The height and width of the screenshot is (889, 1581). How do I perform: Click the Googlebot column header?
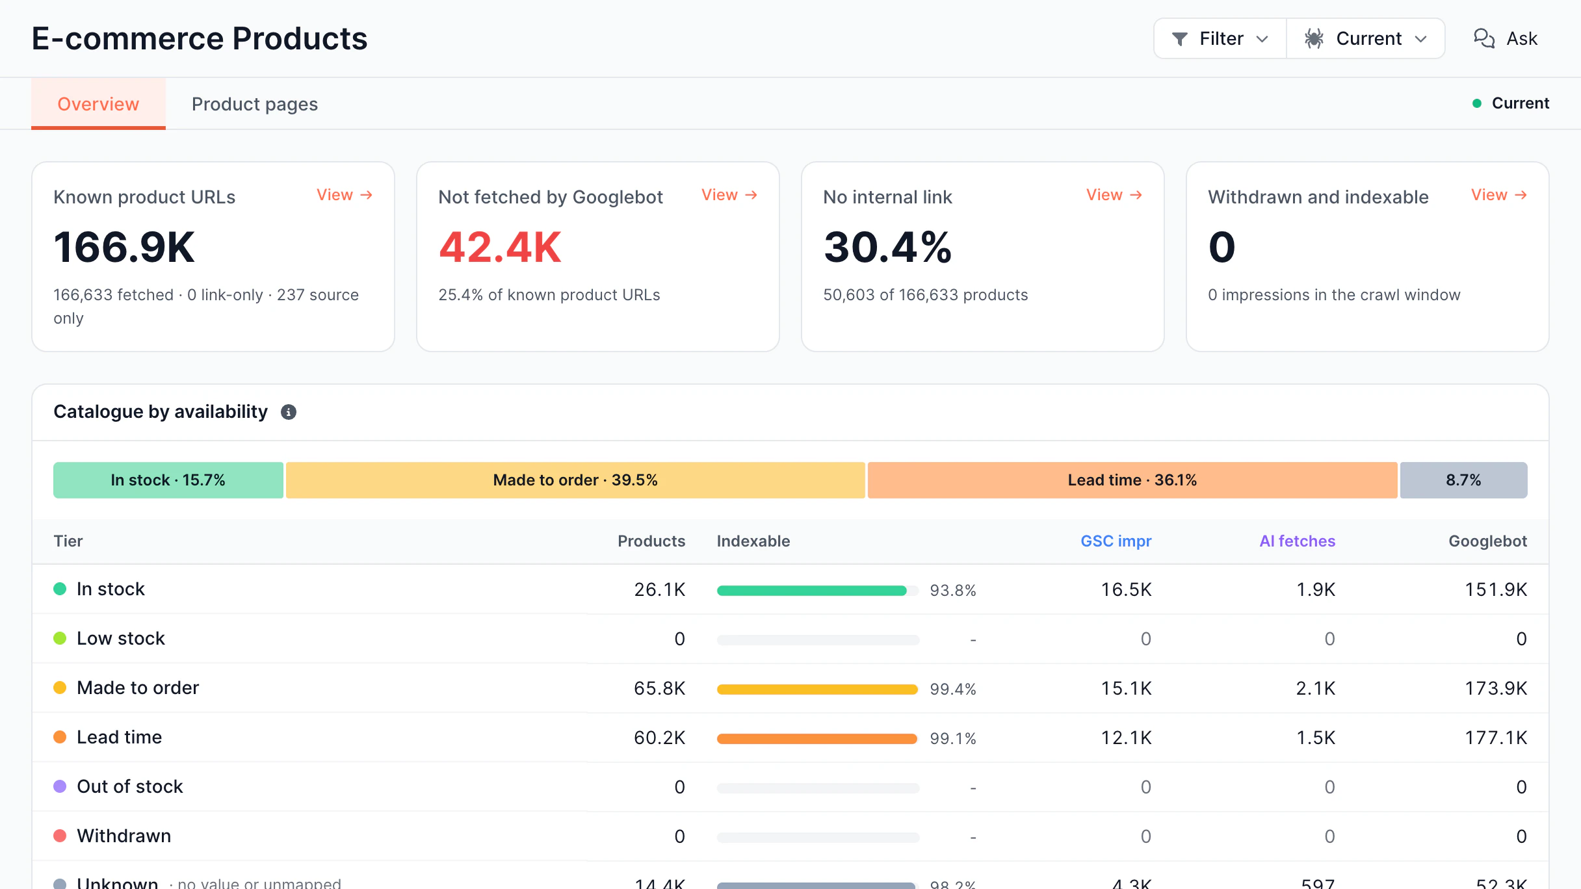(1488, 541)
